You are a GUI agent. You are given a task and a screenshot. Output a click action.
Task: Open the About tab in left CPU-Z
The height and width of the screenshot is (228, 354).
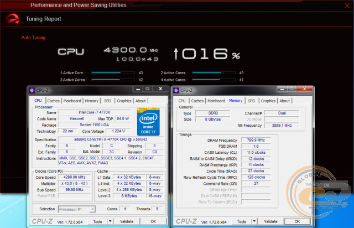[x=140, y=101]
